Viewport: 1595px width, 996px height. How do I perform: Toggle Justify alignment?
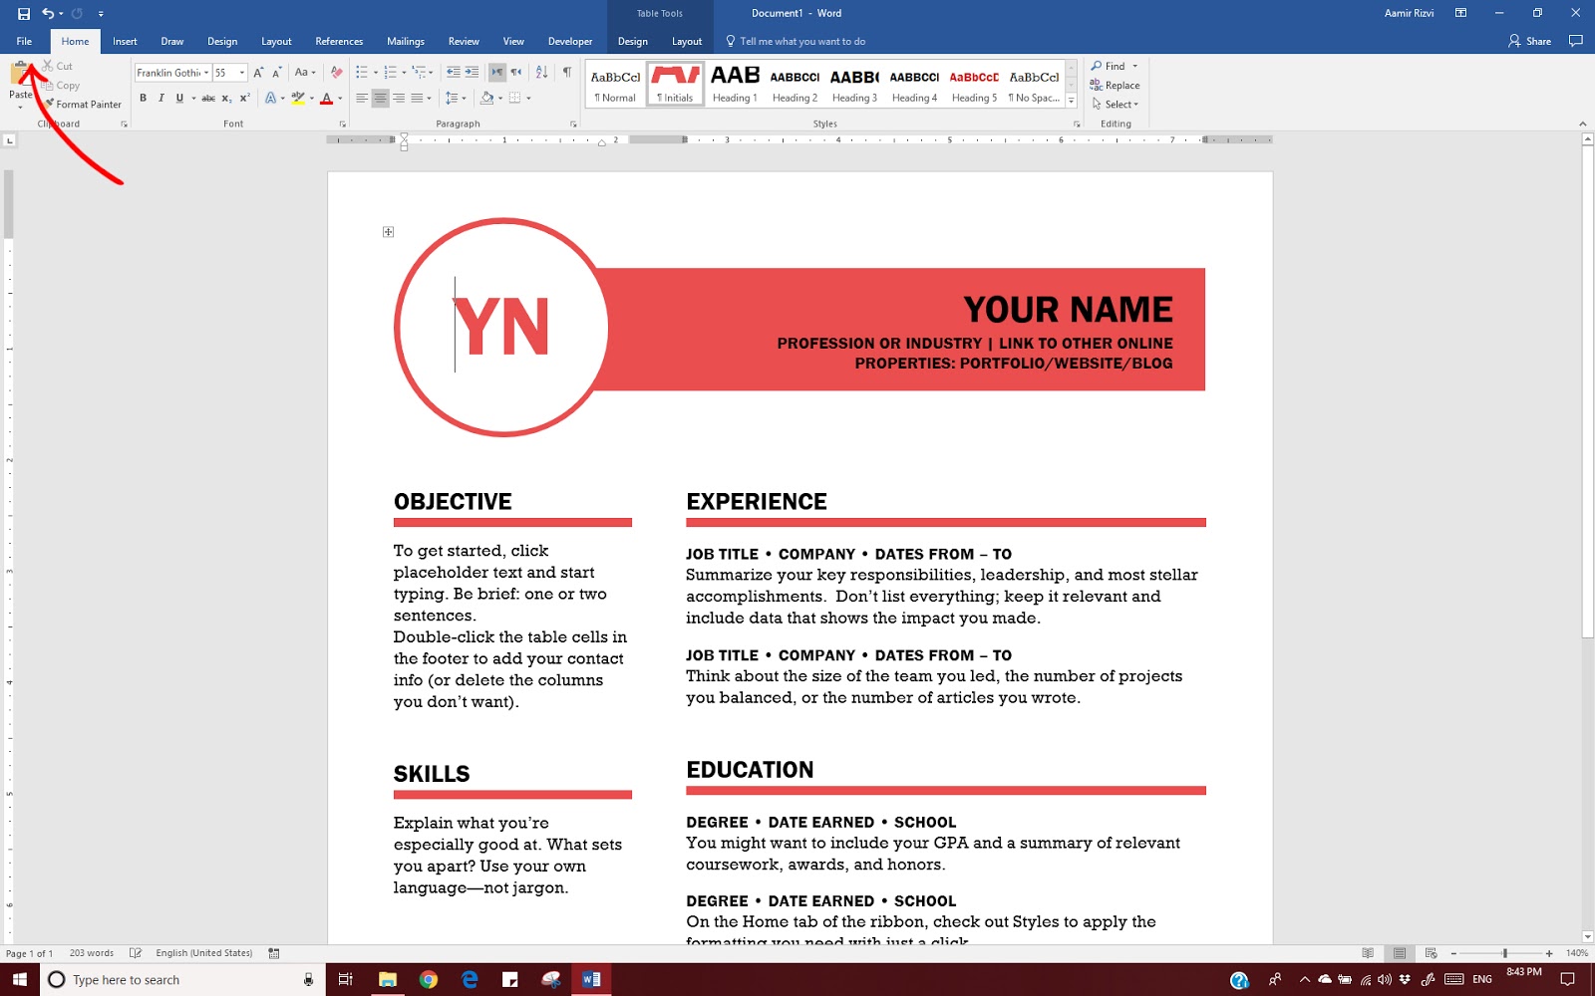click(417, 99)
